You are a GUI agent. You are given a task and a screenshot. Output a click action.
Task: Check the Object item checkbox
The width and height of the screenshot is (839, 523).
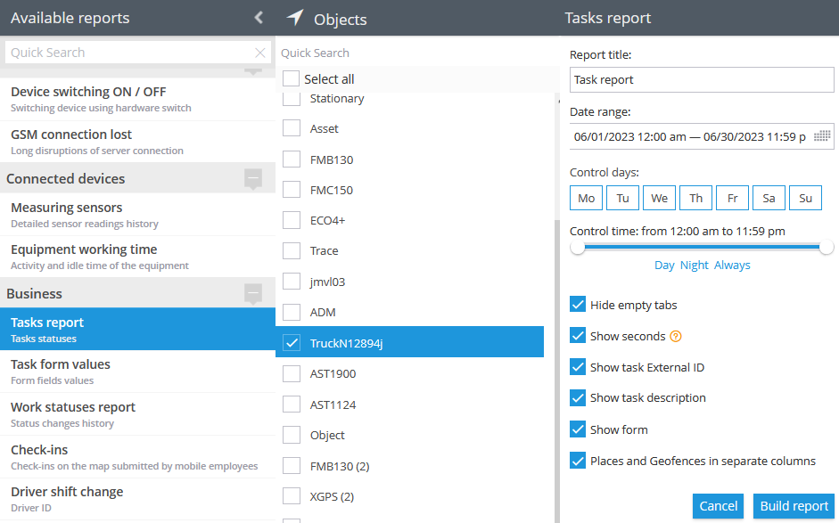coord(291,435)
